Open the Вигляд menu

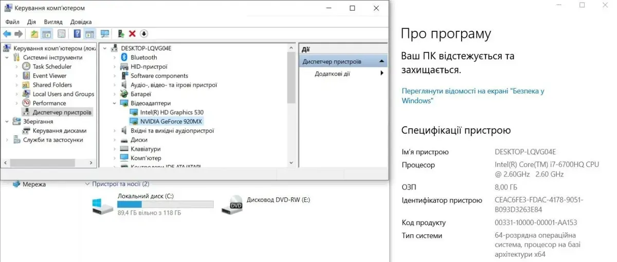point(53,22)
